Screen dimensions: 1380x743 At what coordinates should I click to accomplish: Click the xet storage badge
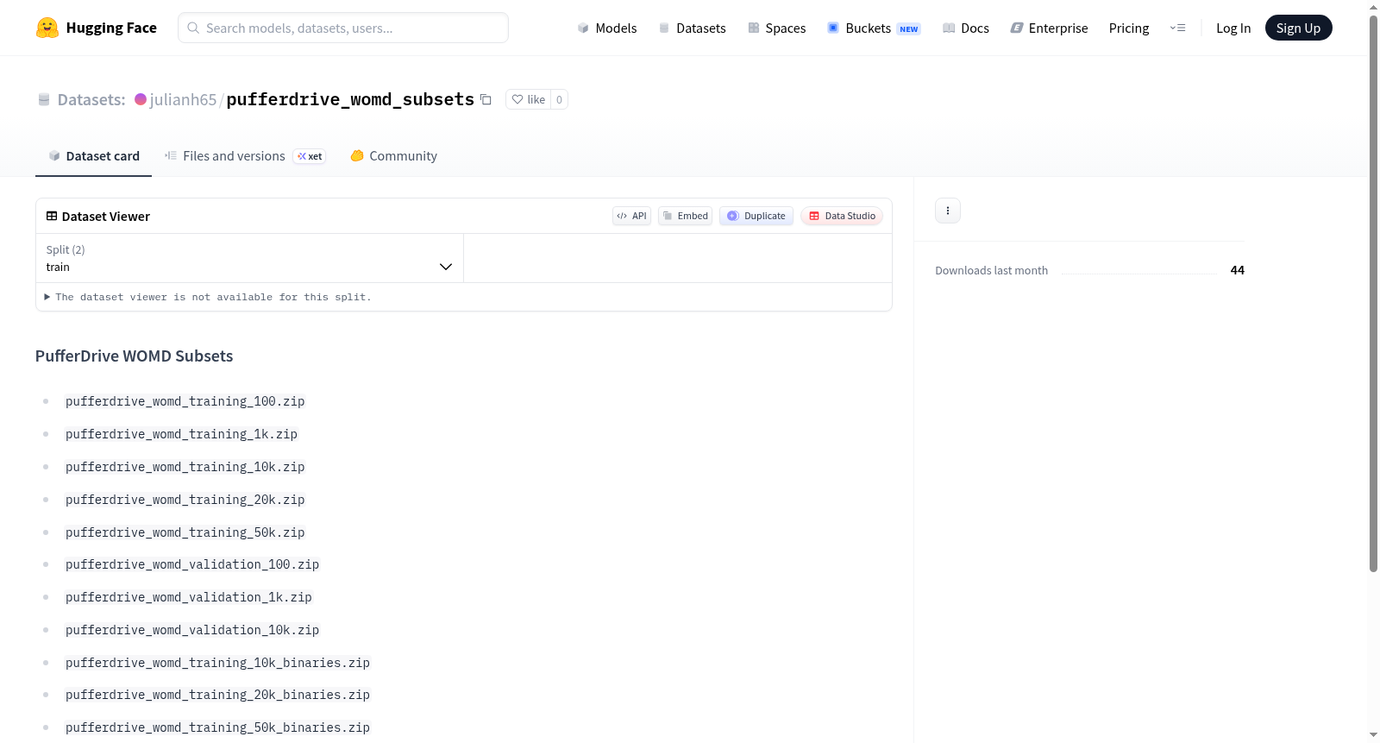[310, 156]
